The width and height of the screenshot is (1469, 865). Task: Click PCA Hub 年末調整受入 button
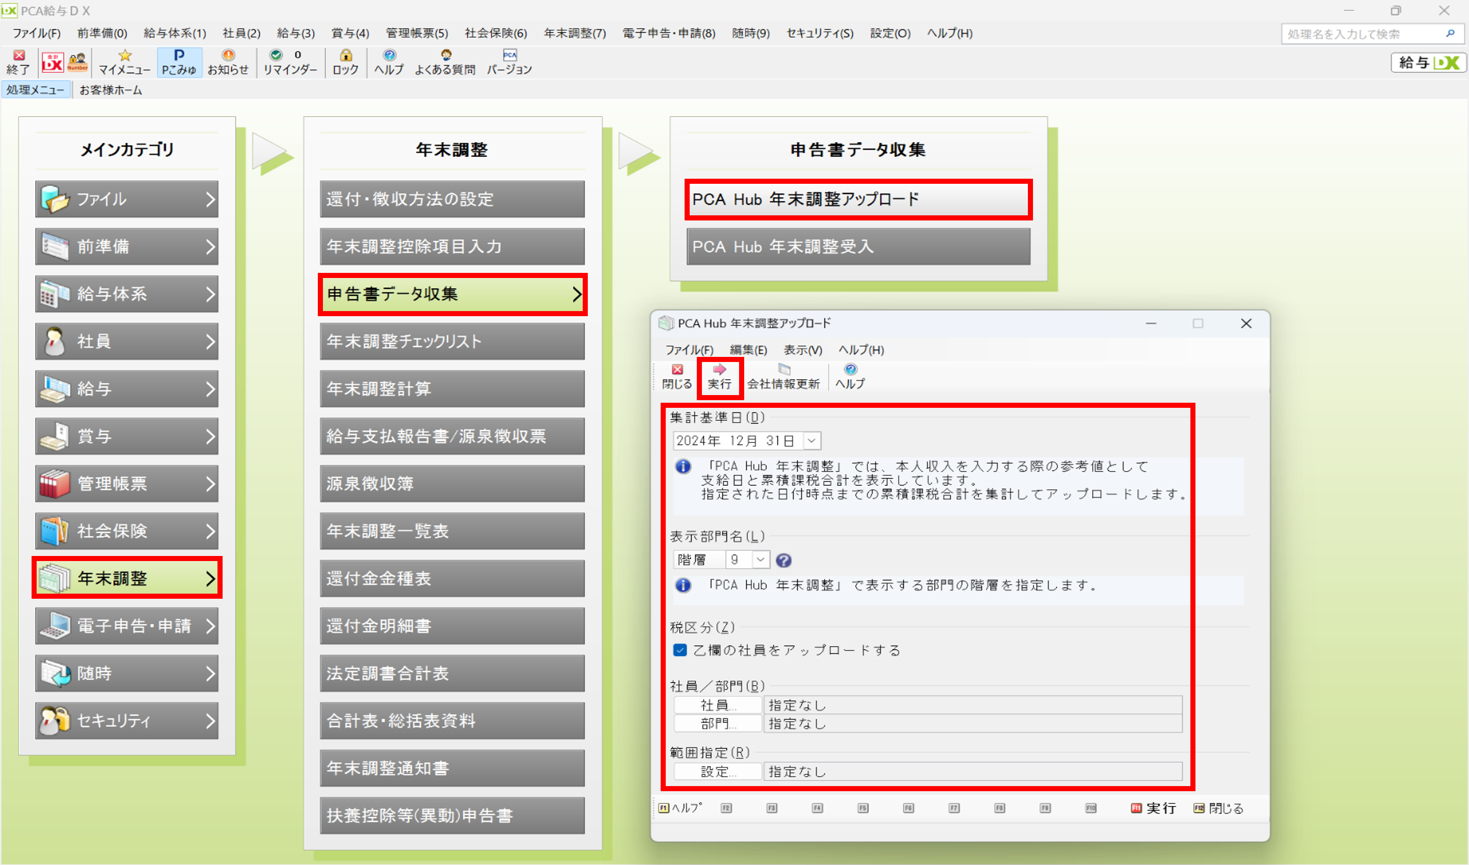[858, 246]
